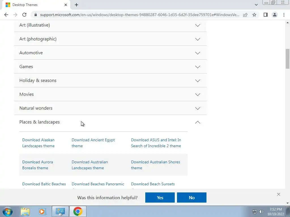Go back to the previous page
The image size is (290, 217).
coord(6,15)
